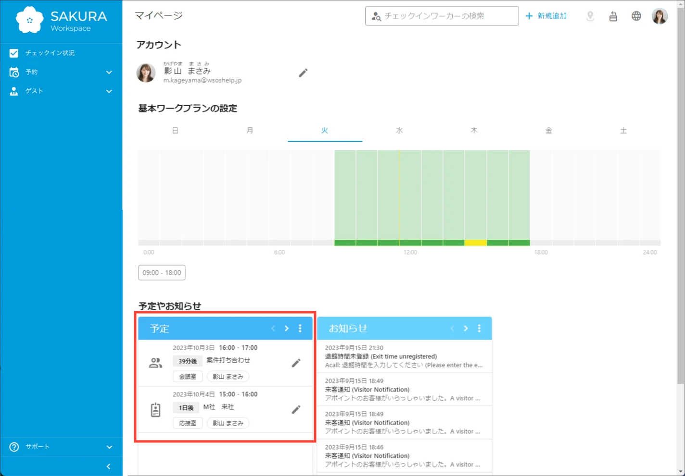Screen dimensions: 685x476
Task: Expand the サポート sidebar menu
Action: [x=61, y=447]
